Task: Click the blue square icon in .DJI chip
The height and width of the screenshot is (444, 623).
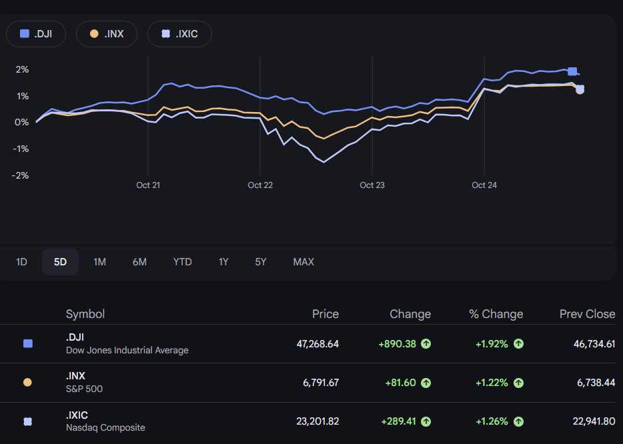Action: coord(25,34)
